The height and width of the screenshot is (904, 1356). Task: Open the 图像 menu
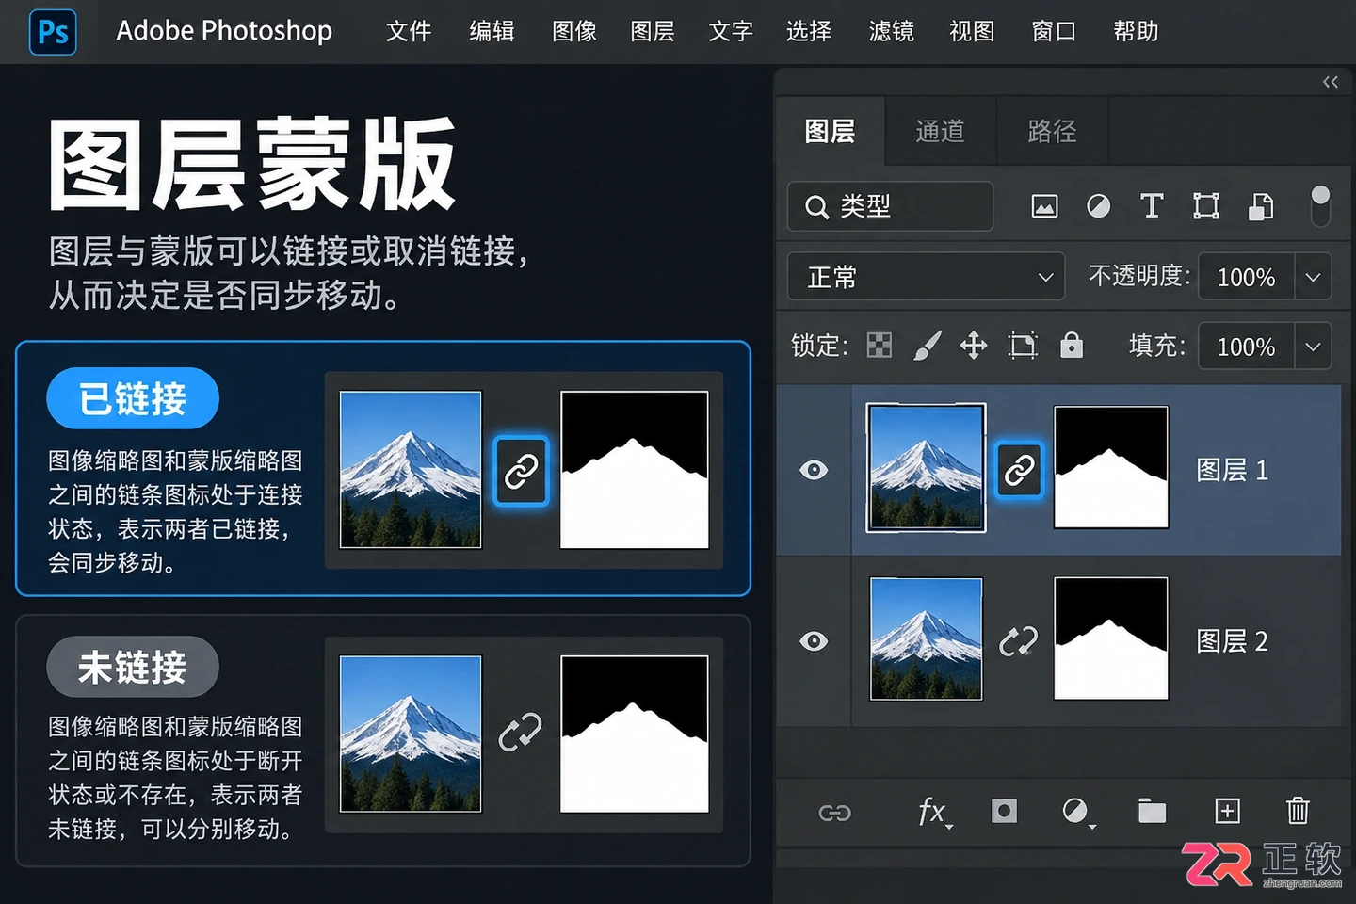click(x=573, y=31)
